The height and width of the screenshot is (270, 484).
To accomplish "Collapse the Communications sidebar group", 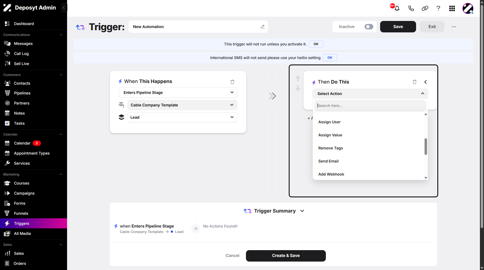I will 61,35.
